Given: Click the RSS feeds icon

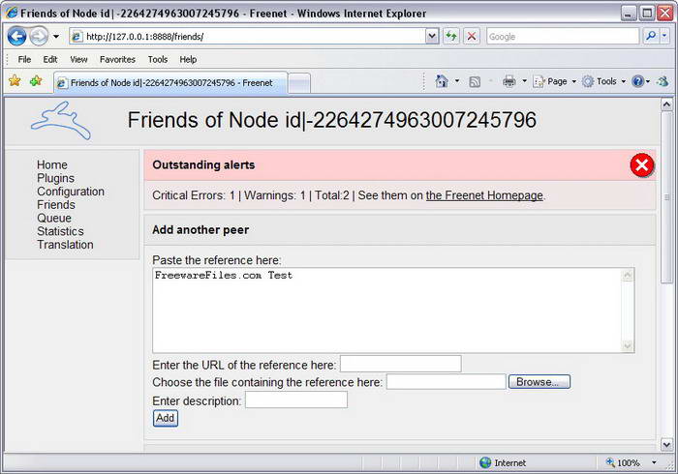Looking at the screenshot, I should (475, 81).
